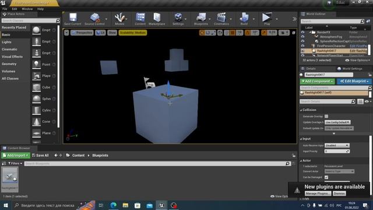Click the Save Current toolbar icon
The width and height of the screenshot is (373, 210).
point(73,17)
